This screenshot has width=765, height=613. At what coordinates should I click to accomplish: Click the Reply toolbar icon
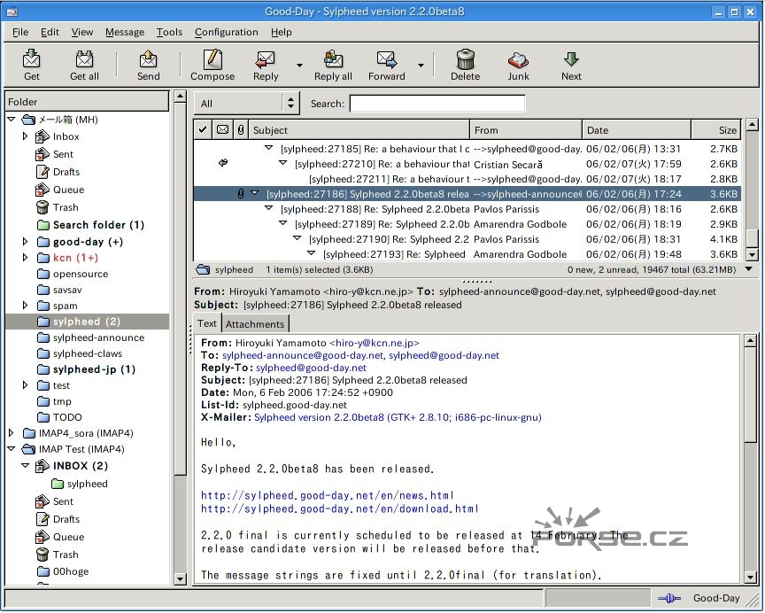[266, 59]
